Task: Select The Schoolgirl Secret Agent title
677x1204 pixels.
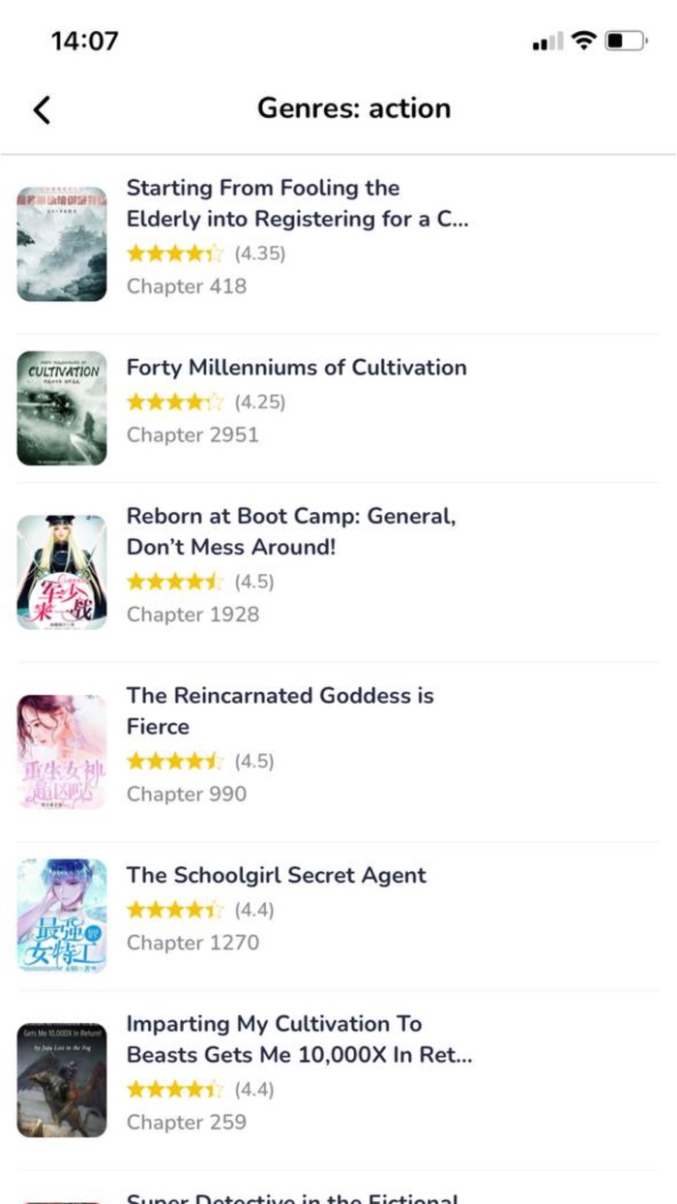Action: coord(275,875)
